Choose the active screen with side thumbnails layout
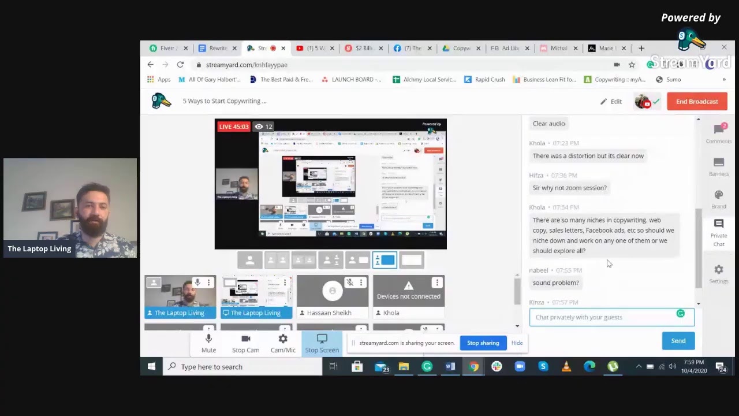 tap(385, 261)
